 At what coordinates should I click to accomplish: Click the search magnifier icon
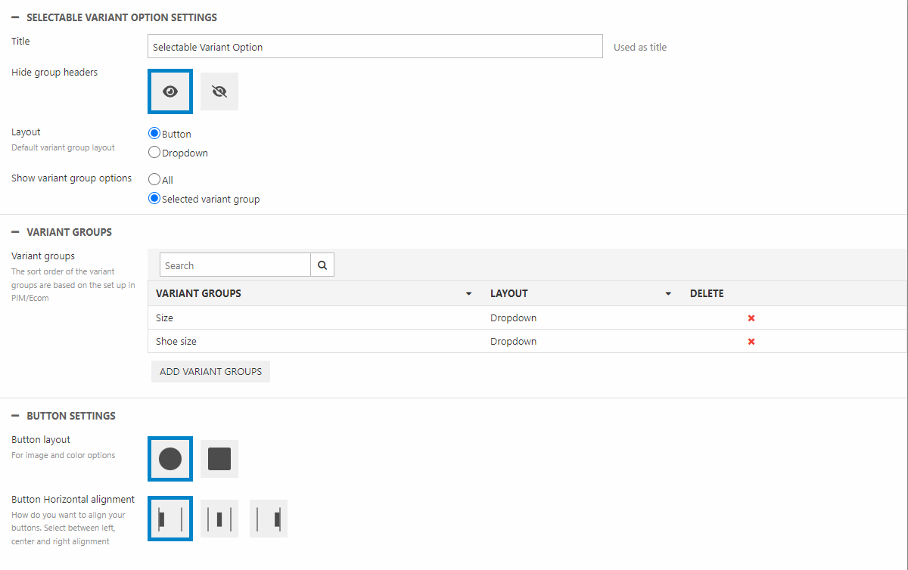click(x=322, y=265)
